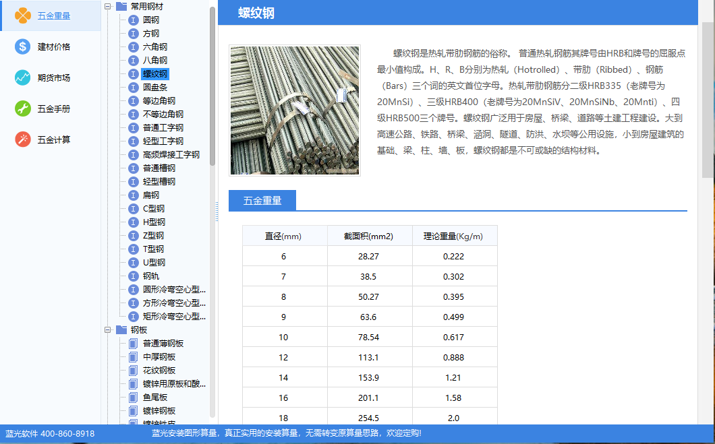Click the icon beside 扁钢
Viewport: 715px width, 444px height.
click(133, 195)
